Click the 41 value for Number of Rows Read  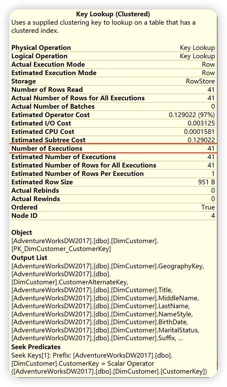tap(211, 90)
